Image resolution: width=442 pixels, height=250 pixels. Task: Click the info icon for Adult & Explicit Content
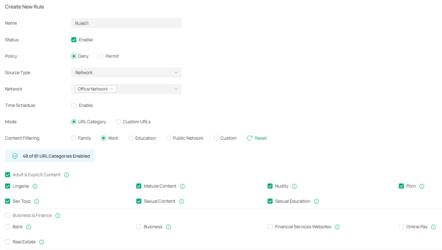[67, 175]
